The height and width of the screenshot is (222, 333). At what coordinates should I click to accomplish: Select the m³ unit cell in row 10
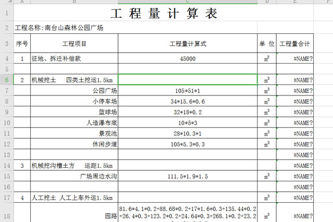pyautogui.click(x=267, y=122)
